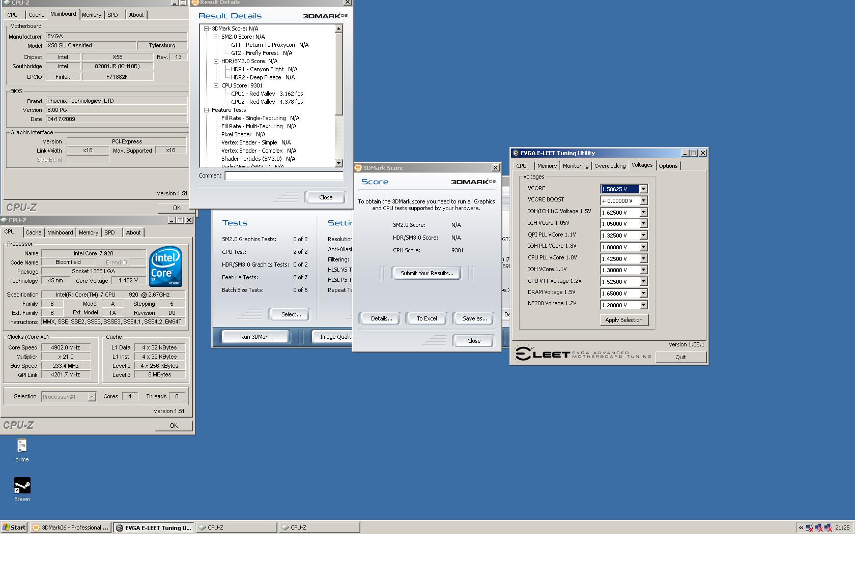Click Apply Selection in E-LEET

(624, 320)
